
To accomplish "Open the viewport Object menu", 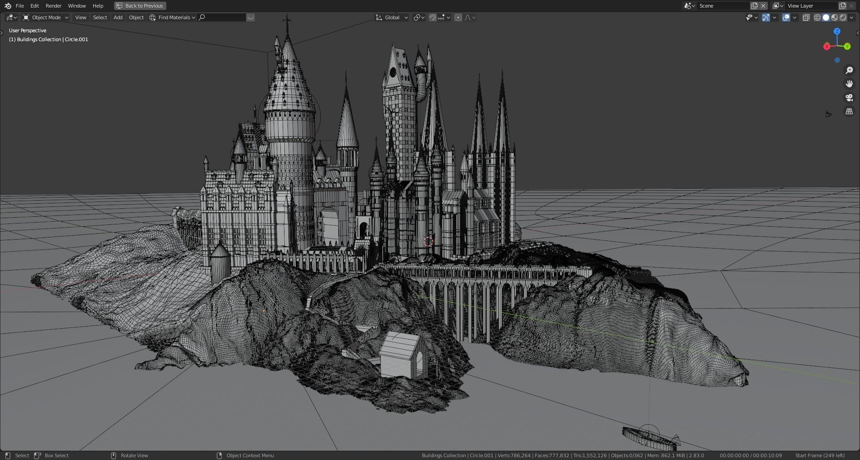I will (136, 17).
